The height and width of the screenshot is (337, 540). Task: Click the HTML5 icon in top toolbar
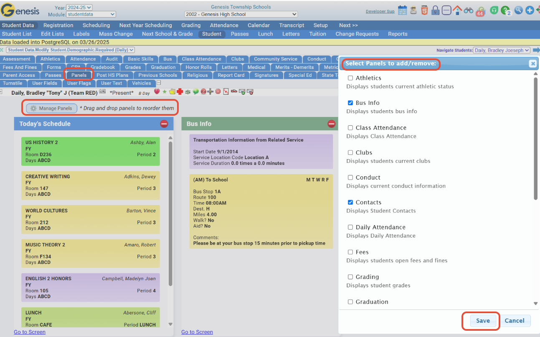(424, 10)
